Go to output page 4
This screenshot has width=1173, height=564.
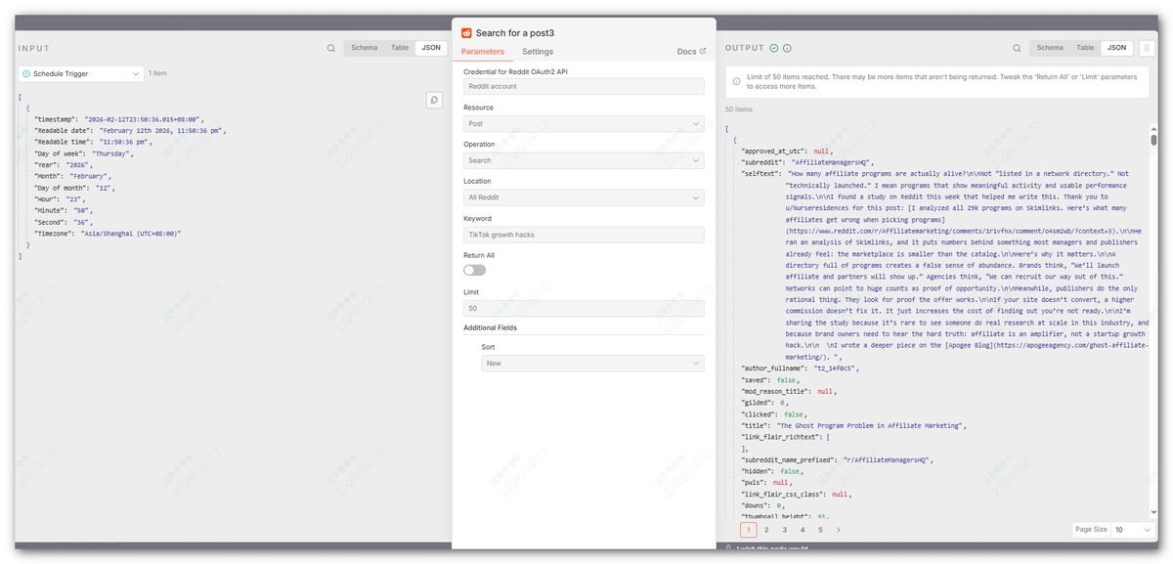pyautogui.click(x=803, y=530)
